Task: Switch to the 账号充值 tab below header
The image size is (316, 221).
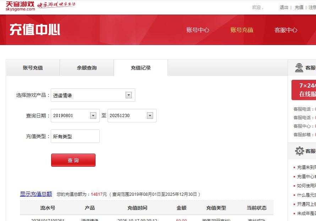Action: tap(33, 68)
